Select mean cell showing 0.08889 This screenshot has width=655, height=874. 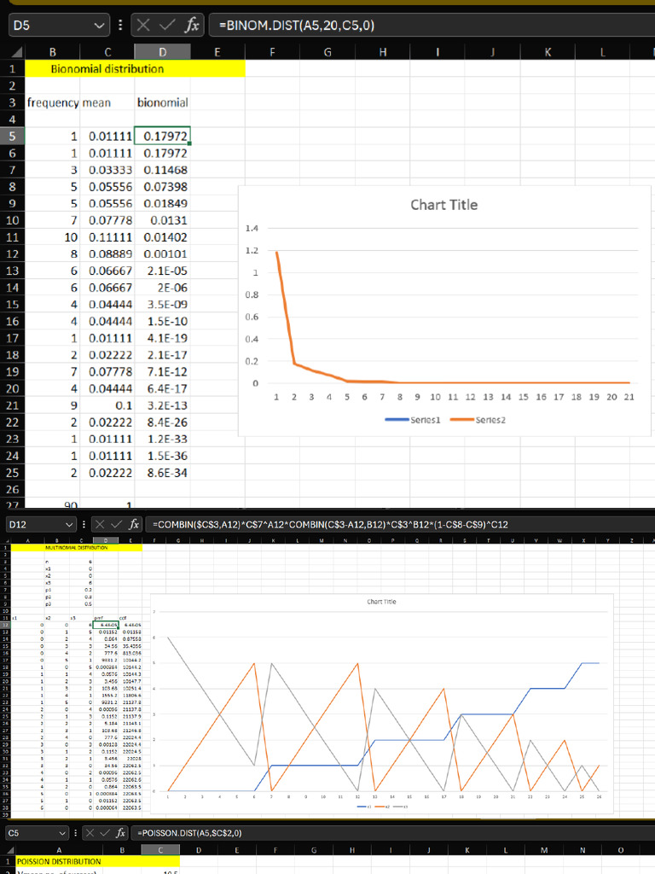point(107,253)
